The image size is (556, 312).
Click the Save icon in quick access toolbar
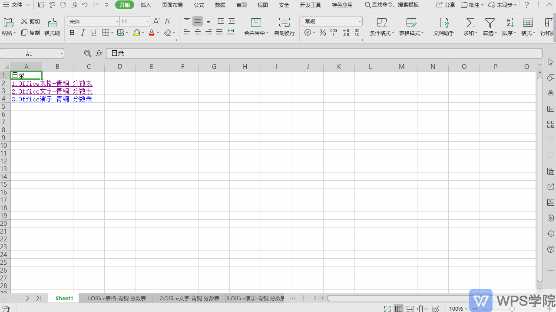point(41,5)
